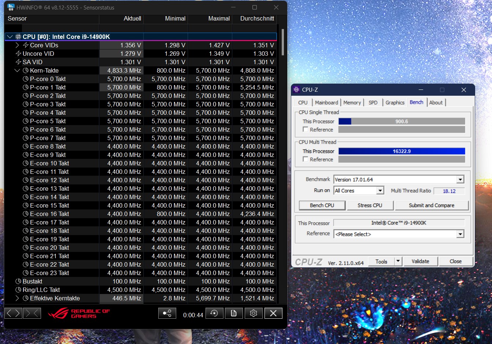This screenshot has height=344, width=492.
Task: Switch to the Graphics tab in CPU-Z
Action: tap(395, 102)
